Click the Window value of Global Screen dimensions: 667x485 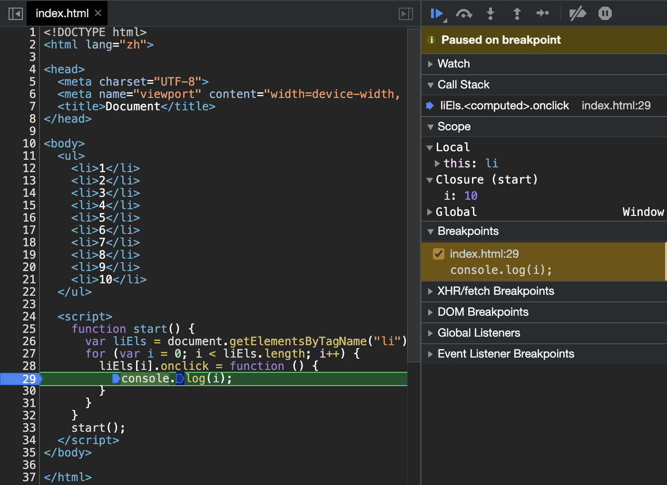point(643,212)
